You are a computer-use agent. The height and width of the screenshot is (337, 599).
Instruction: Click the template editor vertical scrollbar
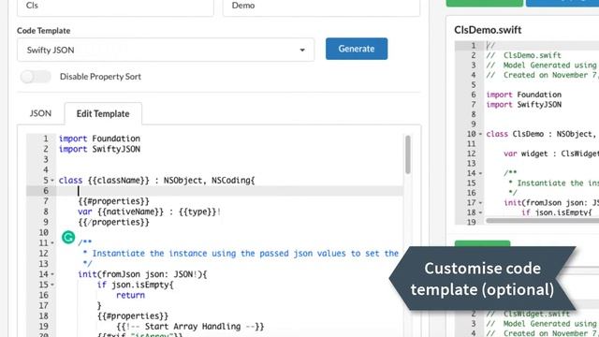(408, 154)
